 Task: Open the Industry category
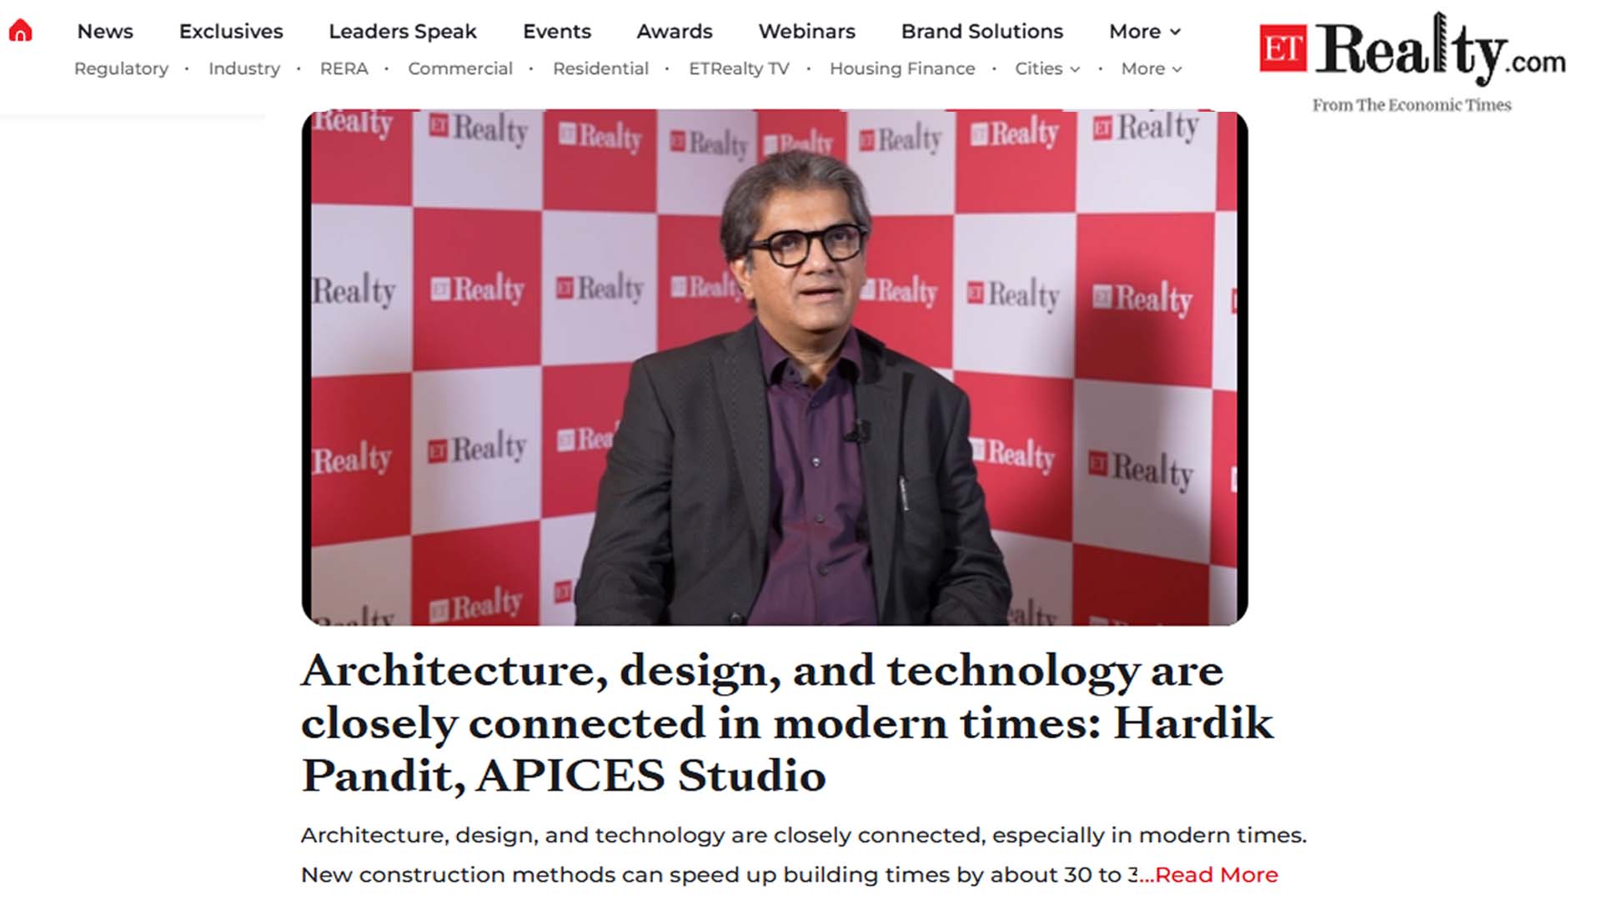(x=243, y=69)
